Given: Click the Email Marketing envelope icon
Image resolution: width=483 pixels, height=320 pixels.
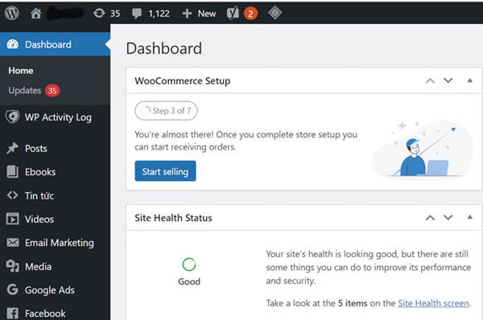Looking at the screenshot, I should 13,243.
